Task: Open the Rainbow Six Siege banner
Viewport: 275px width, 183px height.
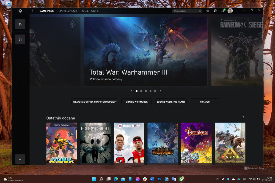Action: tap(237, 51)
